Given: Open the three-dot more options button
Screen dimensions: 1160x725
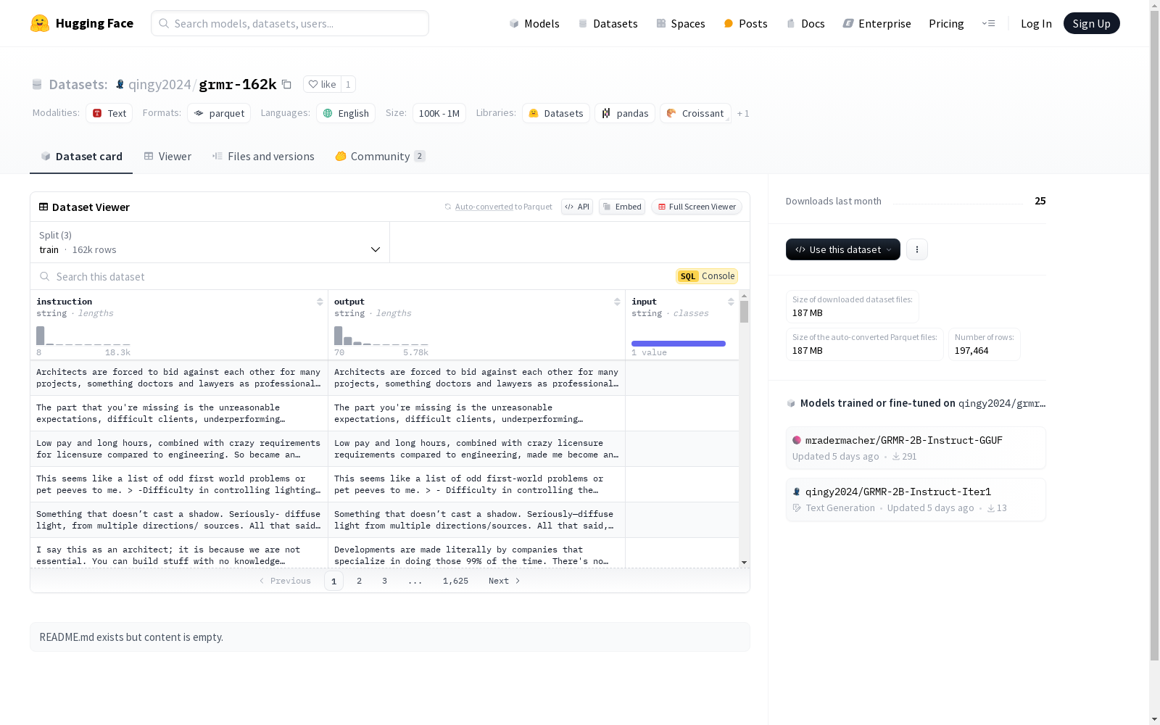Looking at the screenshot, I should (x=917, y=249).
